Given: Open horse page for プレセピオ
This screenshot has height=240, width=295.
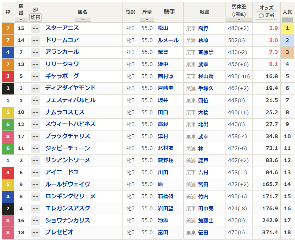Looking at the screenshot, I should 59,232.
